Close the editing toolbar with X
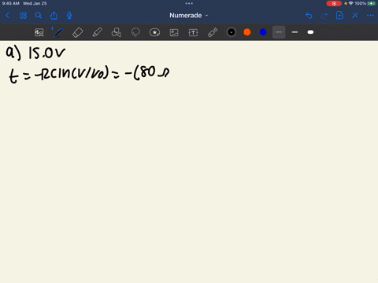 tap(355, 16)
